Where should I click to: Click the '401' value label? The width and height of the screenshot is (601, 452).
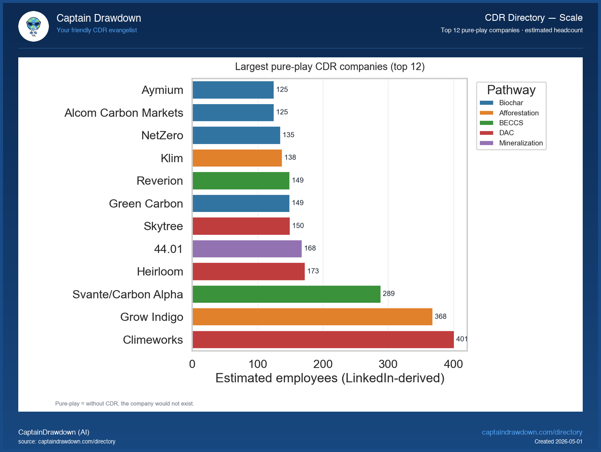click(x=462, y=339)
